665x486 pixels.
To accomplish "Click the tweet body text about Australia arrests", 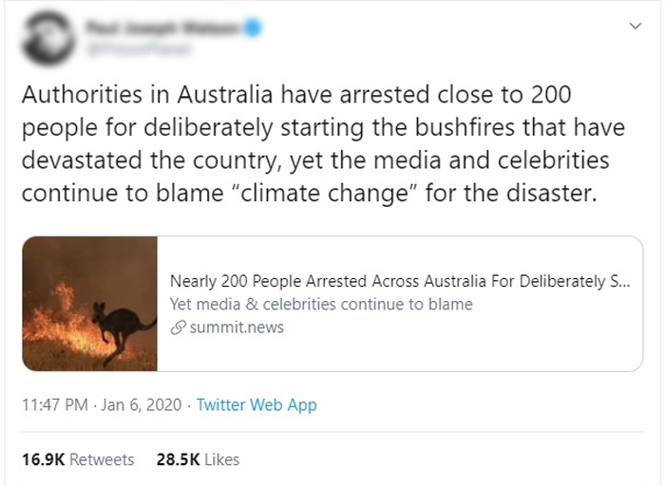I will tap(323, 143).
